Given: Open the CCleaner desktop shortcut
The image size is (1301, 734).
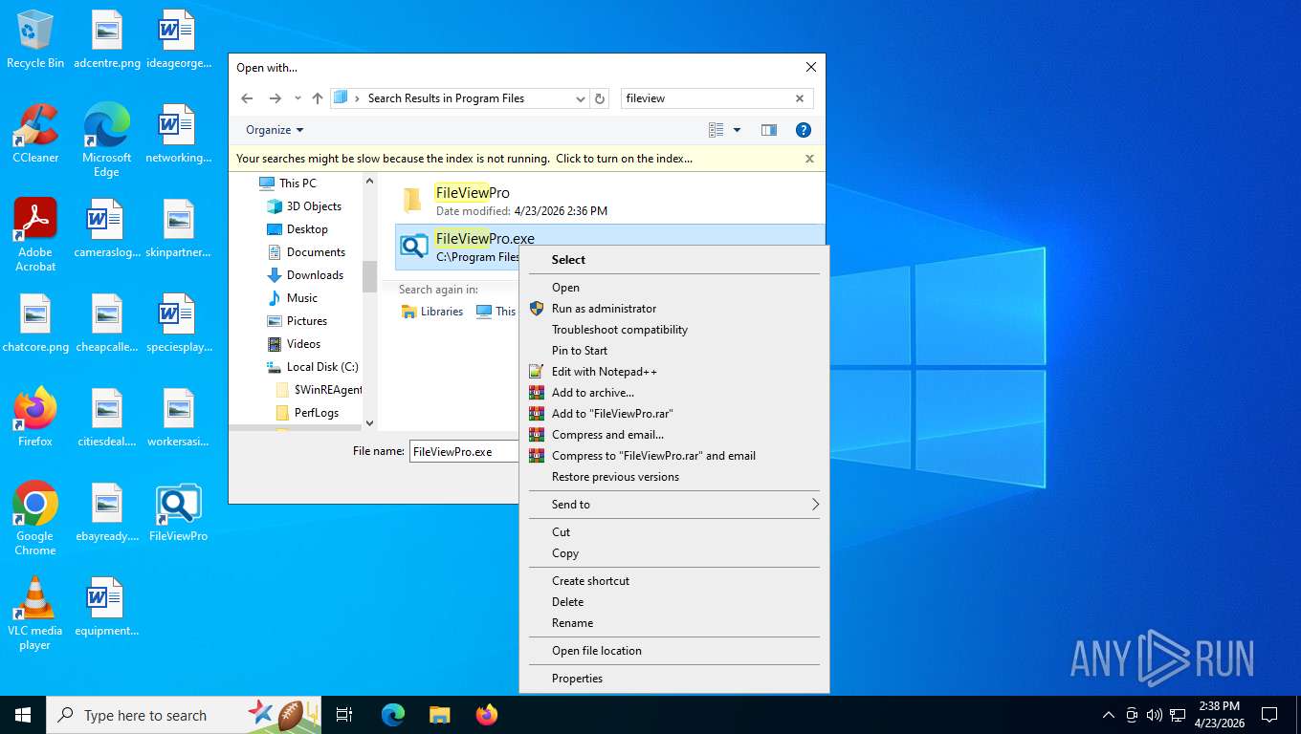Looking at the screenshot, I should click(x=35, y=134).
